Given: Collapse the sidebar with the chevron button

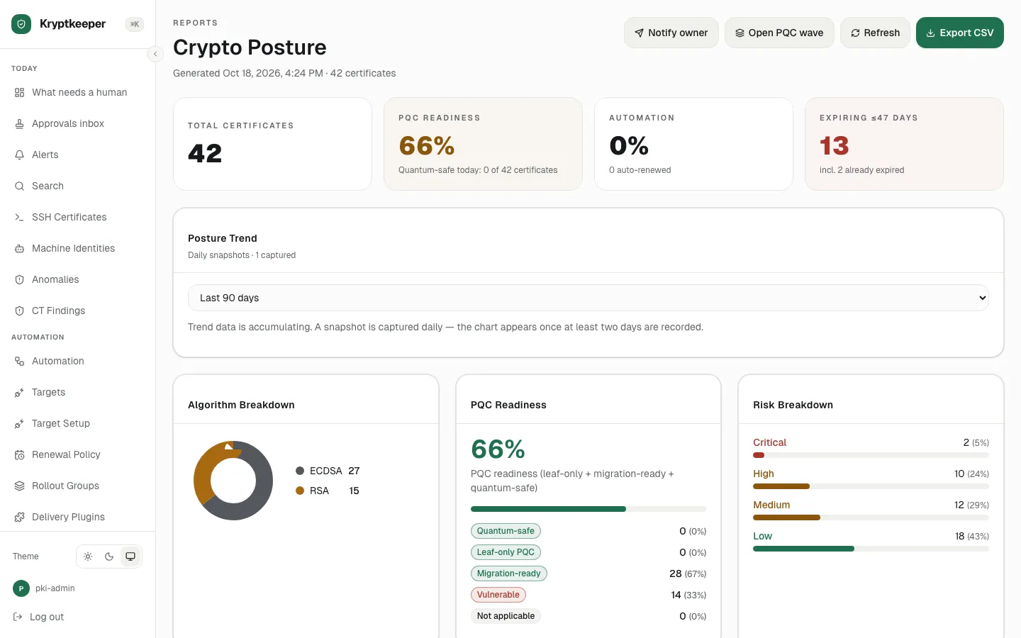Looking at the screenshot, I should pos(155,54).
